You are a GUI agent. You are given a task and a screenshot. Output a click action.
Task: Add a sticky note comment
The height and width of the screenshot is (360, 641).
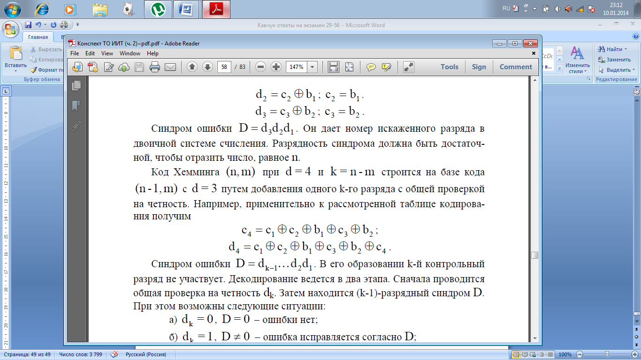click(x=371, y=67)
